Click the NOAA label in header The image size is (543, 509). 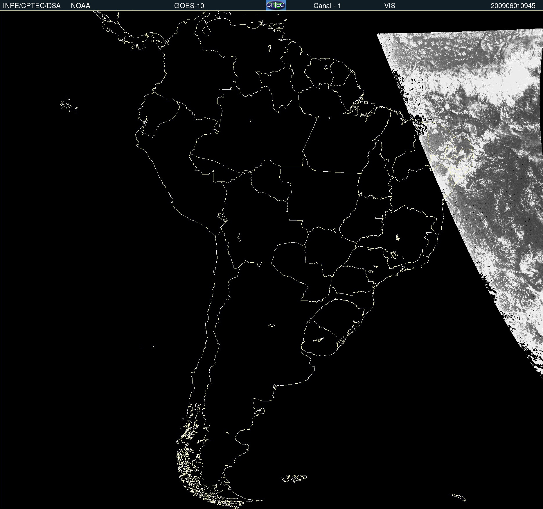80,6
